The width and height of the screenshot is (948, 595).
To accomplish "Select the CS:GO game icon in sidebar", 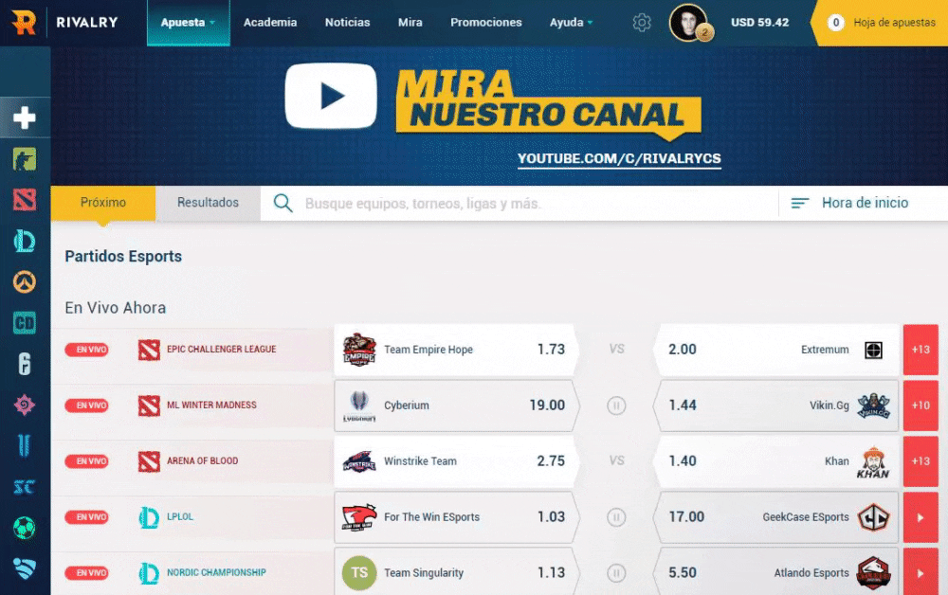I will pos(25,159).
